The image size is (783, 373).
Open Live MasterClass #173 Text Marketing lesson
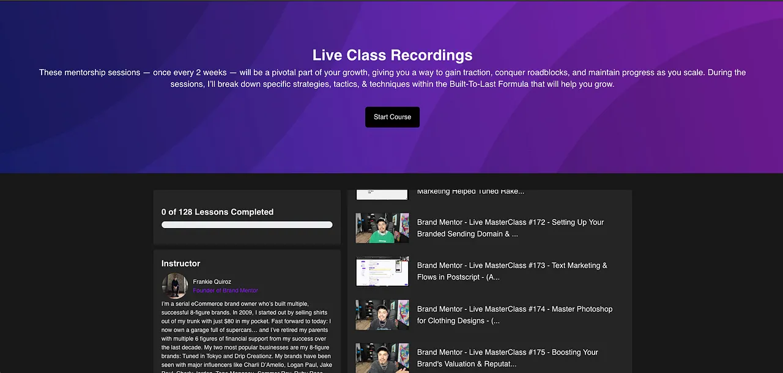(512, 271)
